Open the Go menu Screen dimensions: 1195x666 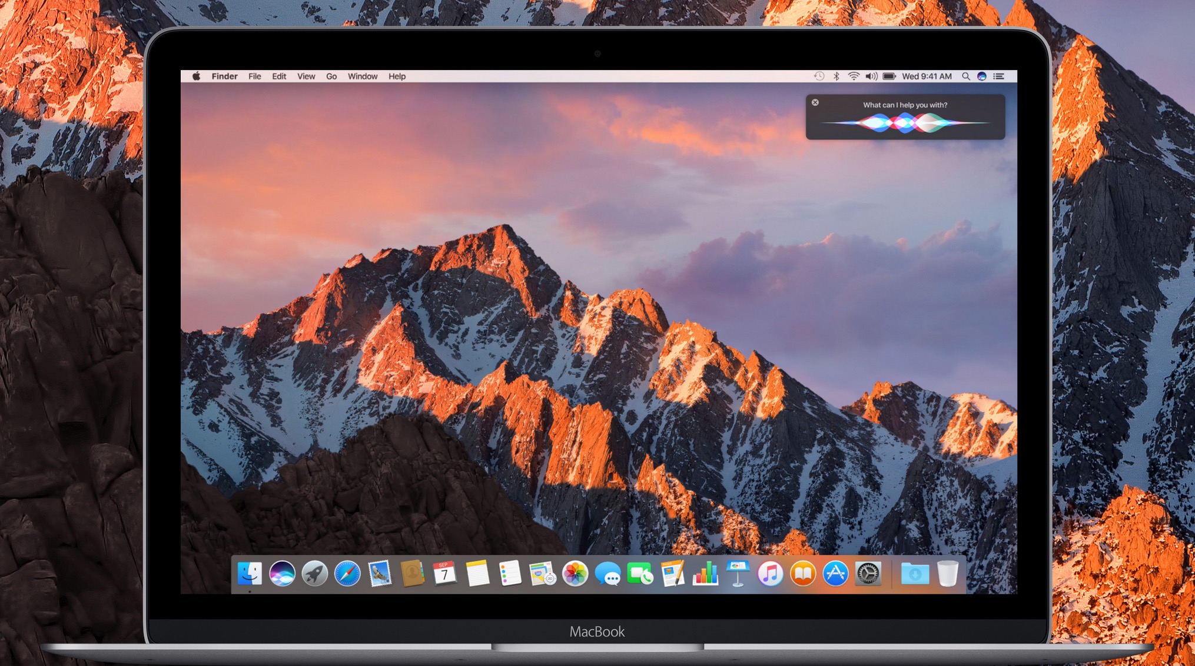pos(331,76)
